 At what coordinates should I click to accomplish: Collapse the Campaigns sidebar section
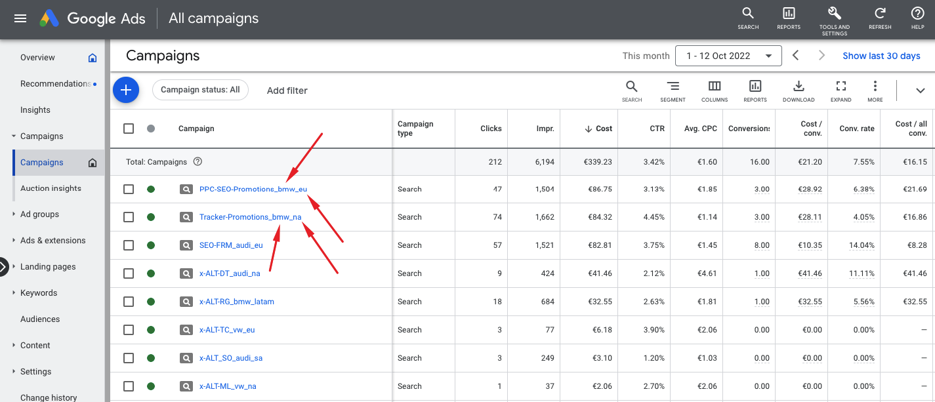[14, 136]
